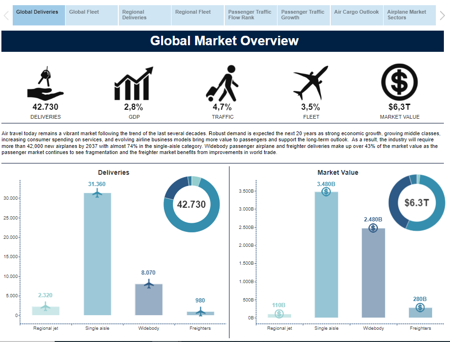
Task: Select the Regional Deliveries tab
Action: click(x=145, y=15)
